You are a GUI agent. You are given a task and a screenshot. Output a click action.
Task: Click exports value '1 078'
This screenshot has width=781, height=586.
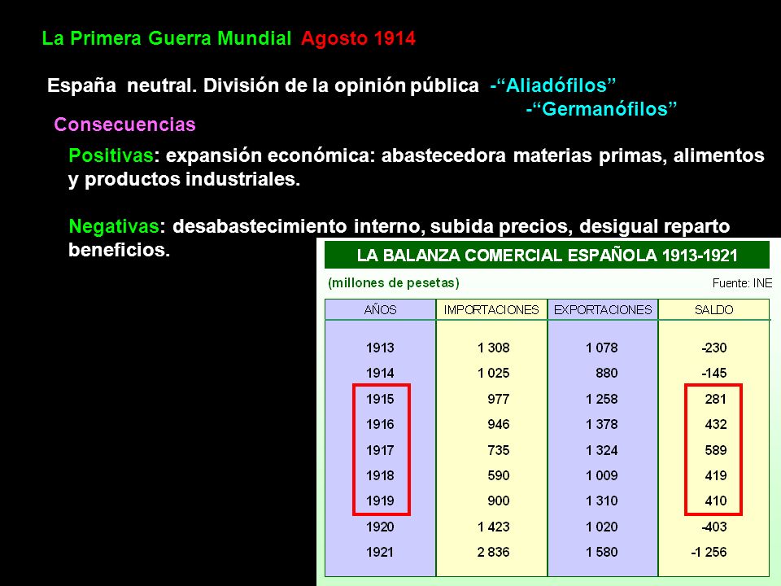coord(602,348)
